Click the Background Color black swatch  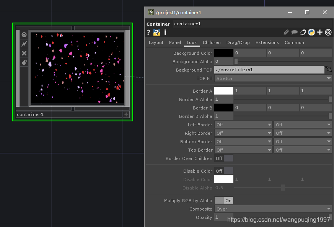pyautogui.click(x=224, y=53)
